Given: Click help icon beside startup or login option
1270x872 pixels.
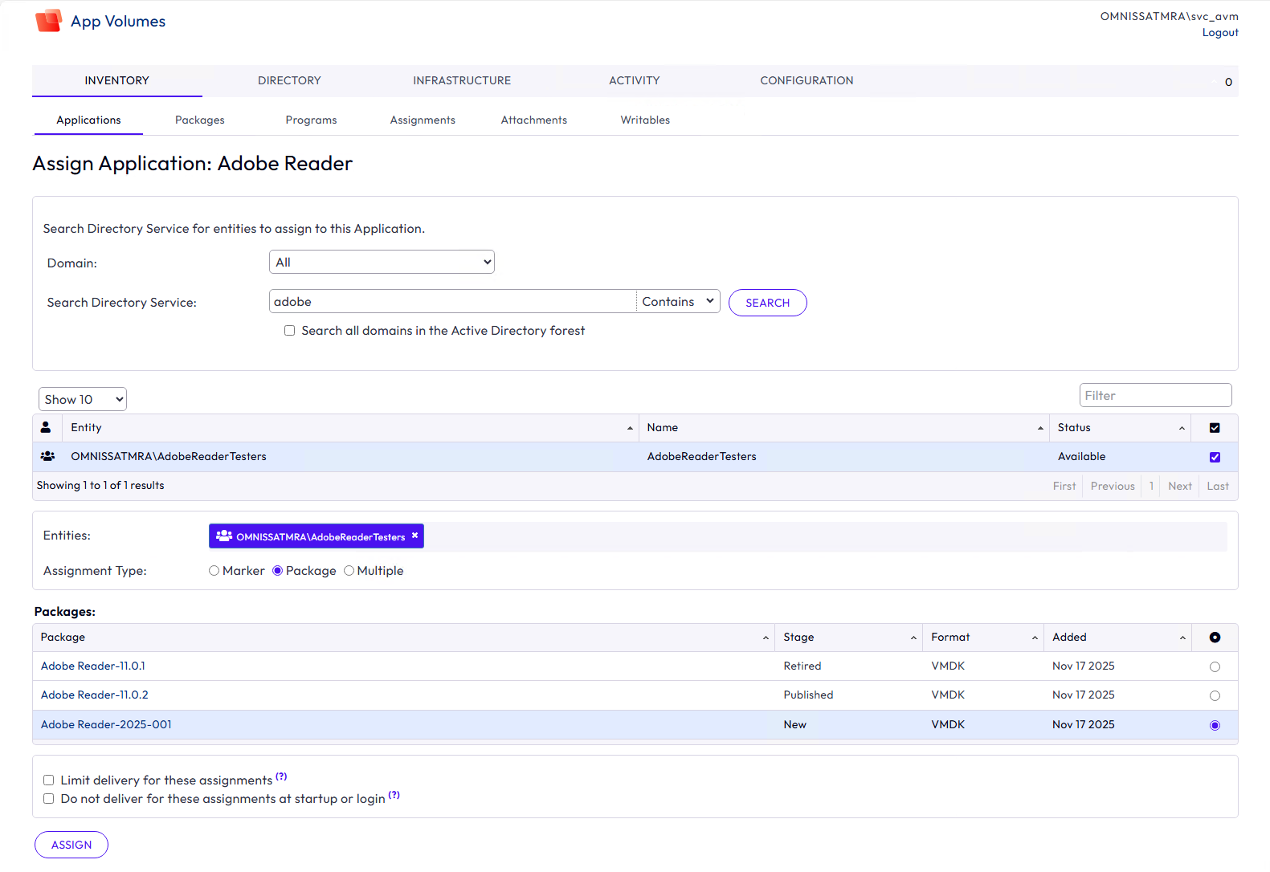Looking at the screenshot, I should (394, 795).
